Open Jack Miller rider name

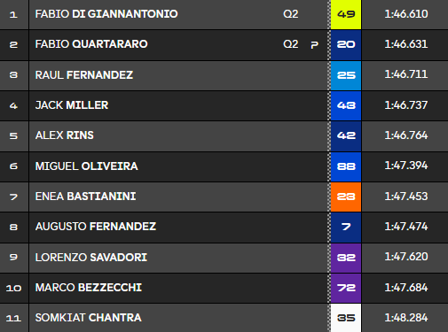[x=72, y=105]
